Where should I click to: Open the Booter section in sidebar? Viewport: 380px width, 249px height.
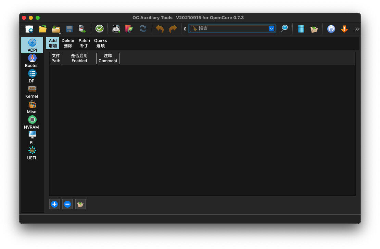coord(32,61)
